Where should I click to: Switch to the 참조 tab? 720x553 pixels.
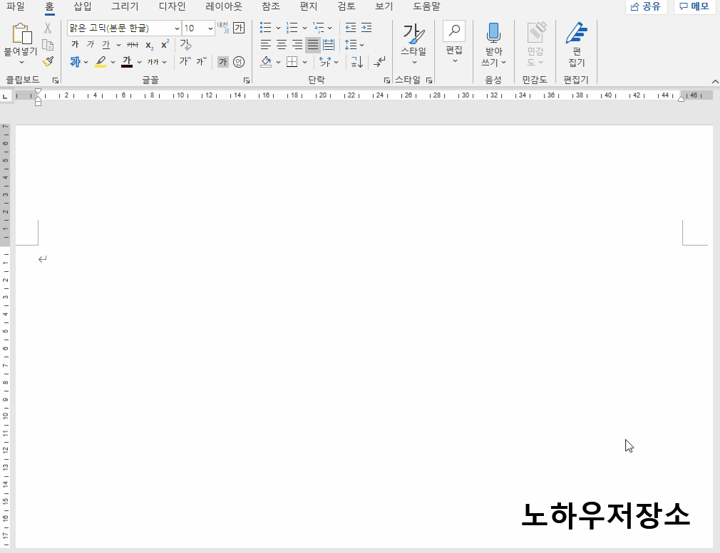coord(271,6)
